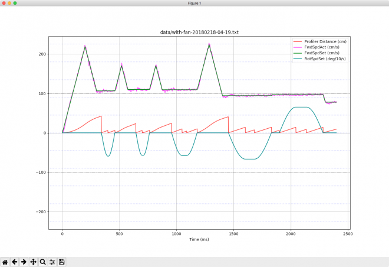
Task: Select the Pan axes tool
Action: pyautogui.click(x=34, y=261)
